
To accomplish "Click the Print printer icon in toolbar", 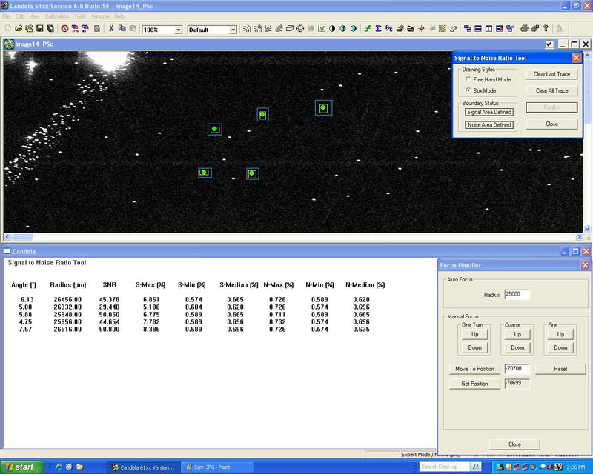I will pos(524,29).
